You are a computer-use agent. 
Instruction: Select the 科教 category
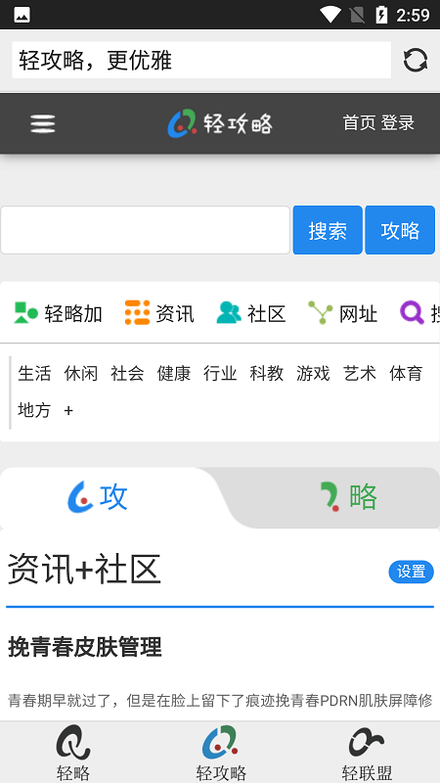[266, 374]
